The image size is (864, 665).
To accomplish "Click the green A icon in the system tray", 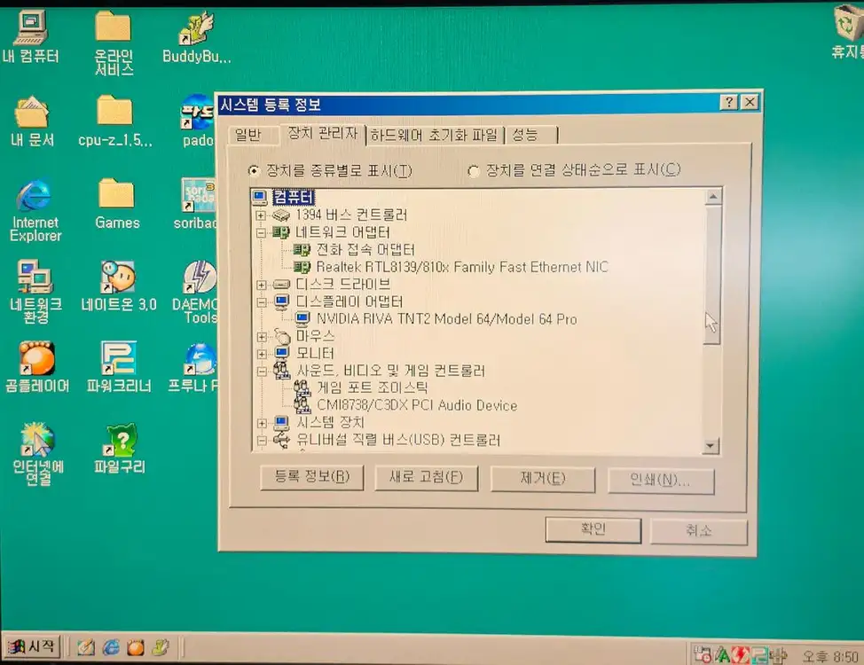I will (723, 655).
